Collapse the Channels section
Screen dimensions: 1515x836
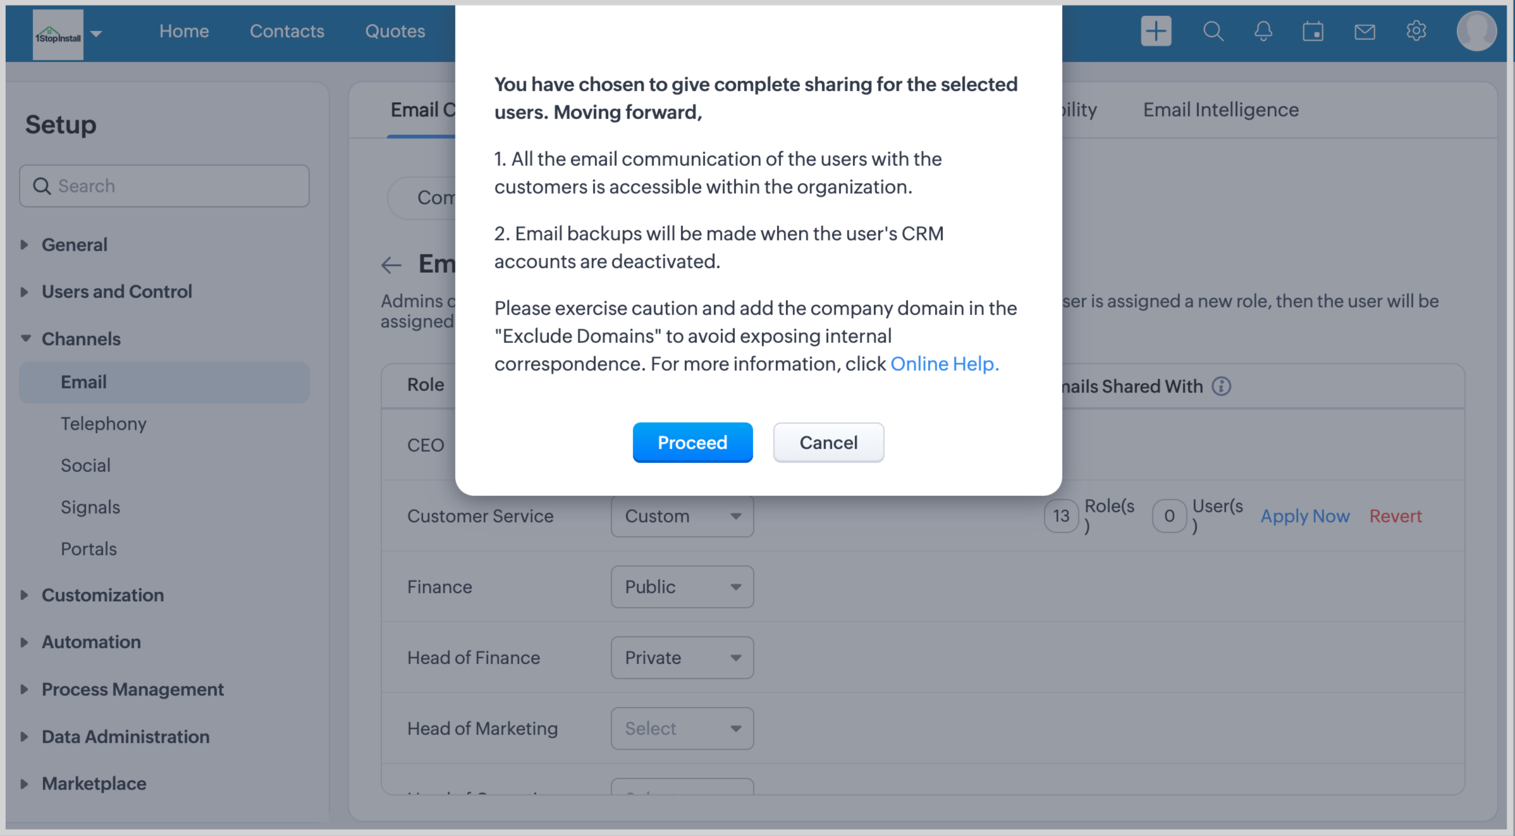tap(80, 339)
